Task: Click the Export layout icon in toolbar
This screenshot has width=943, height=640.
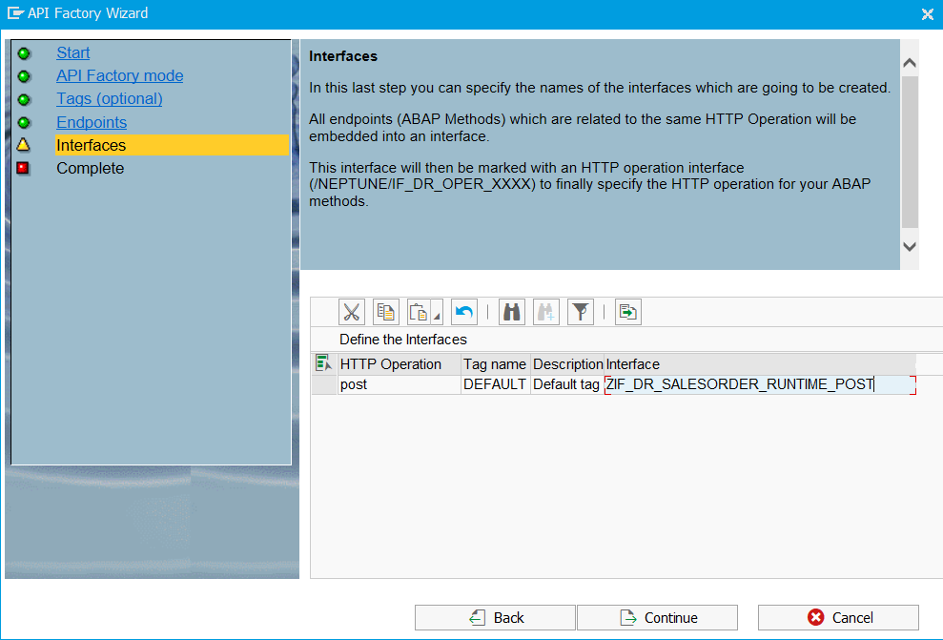Action: coord(627,312)
